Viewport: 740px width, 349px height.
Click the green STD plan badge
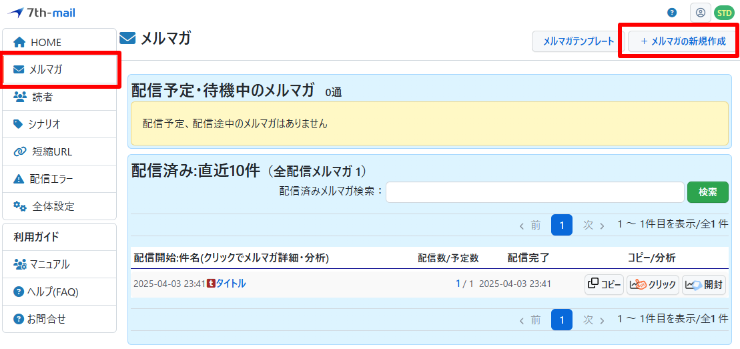(723, 13)
